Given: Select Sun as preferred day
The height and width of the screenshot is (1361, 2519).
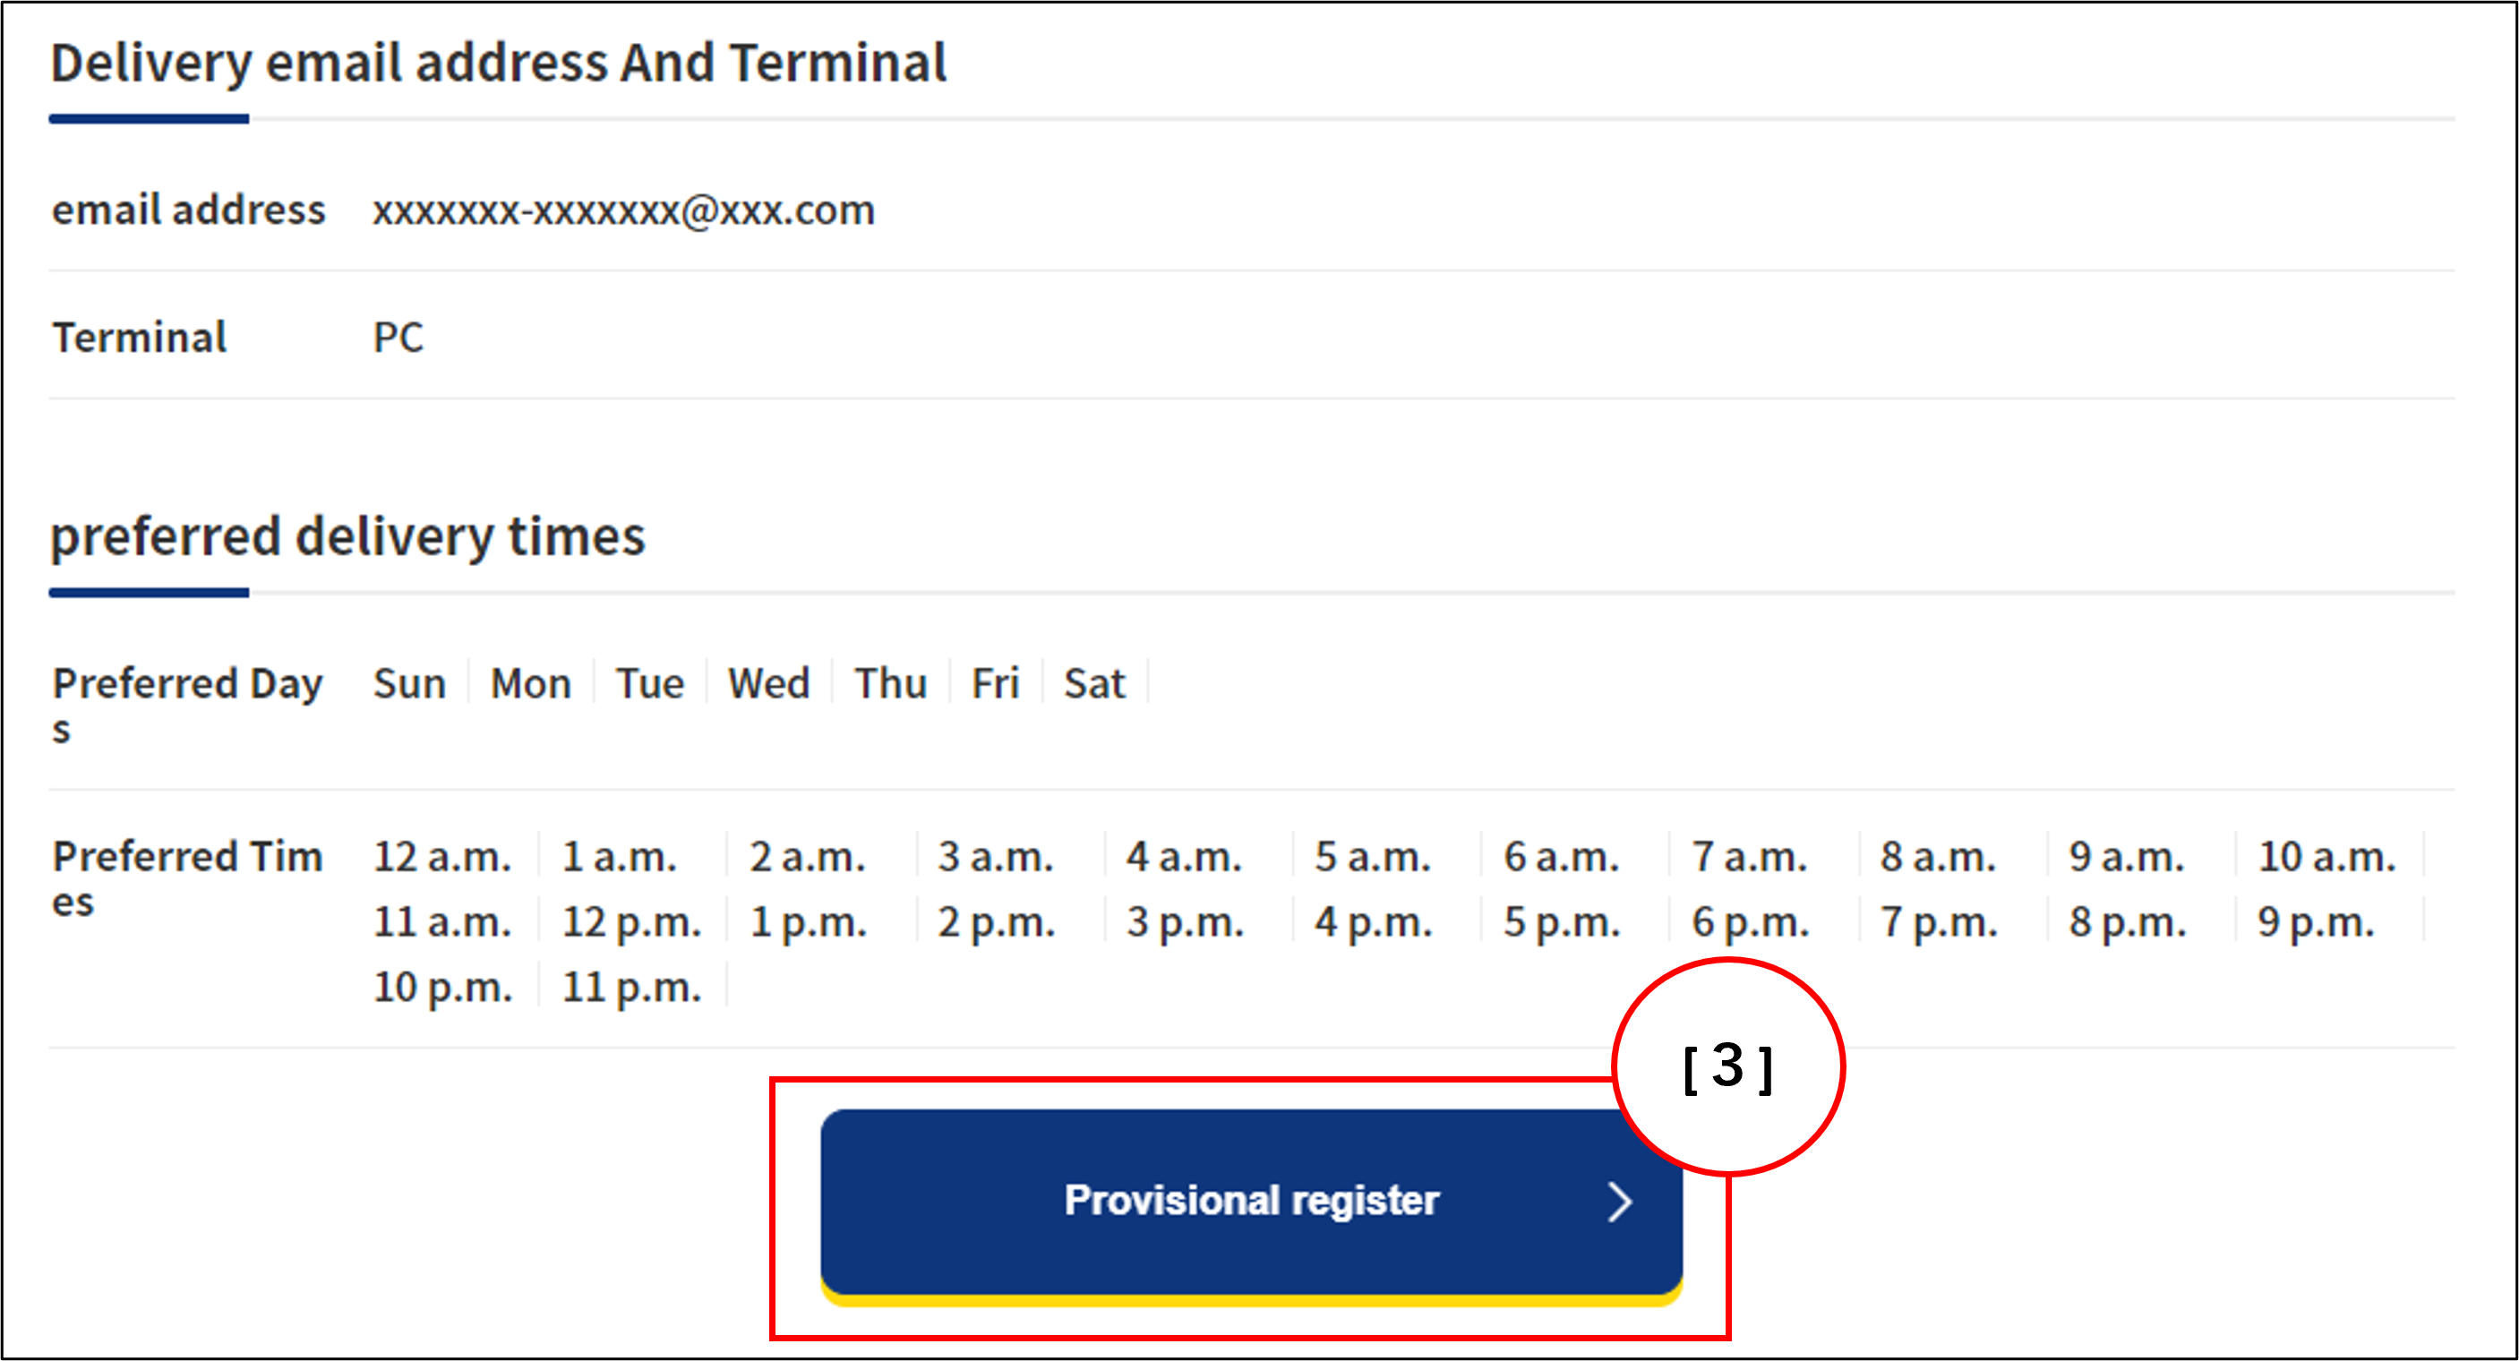Looking at the screenshot, I should coord(408,683).
